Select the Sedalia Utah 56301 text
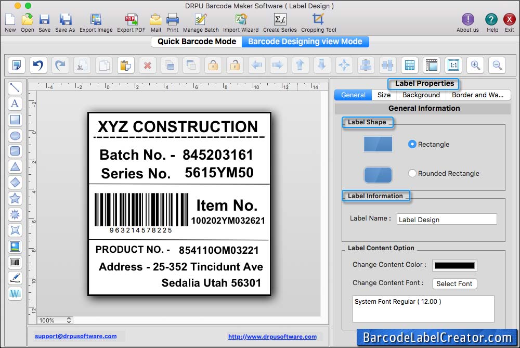The width and height of the screenshot is (520, 348). (x=211, y=283)
